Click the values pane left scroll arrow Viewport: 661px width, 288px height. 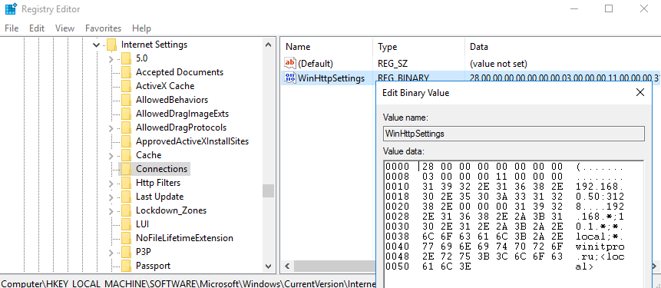(x=287, y=266)
